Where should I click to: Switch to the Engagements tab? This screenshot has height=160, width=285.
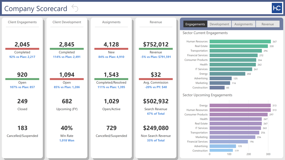pos(195,24)
